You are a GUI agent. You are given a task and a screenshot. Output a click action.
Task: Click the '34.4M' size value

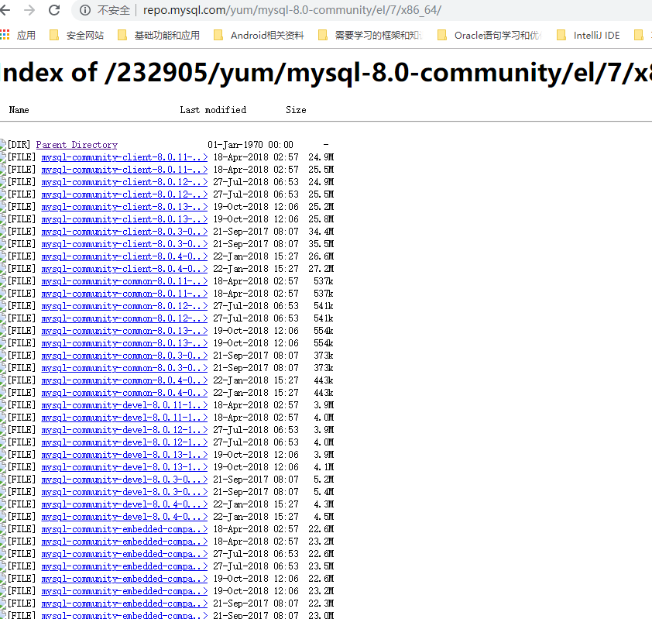tap(321, 232)
